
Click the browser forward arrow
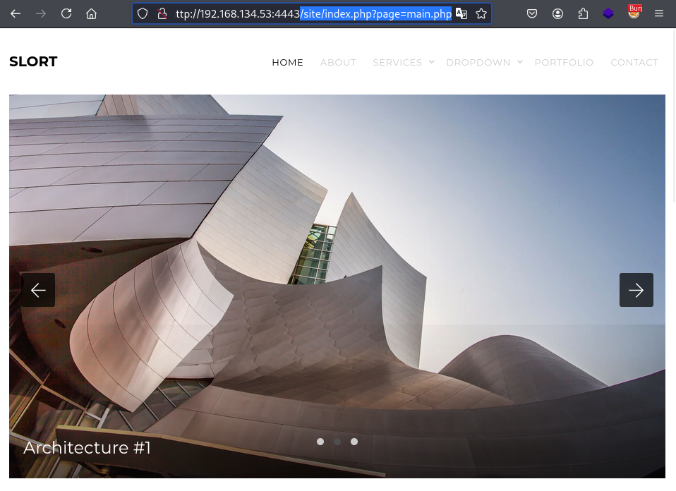point(41,14)
